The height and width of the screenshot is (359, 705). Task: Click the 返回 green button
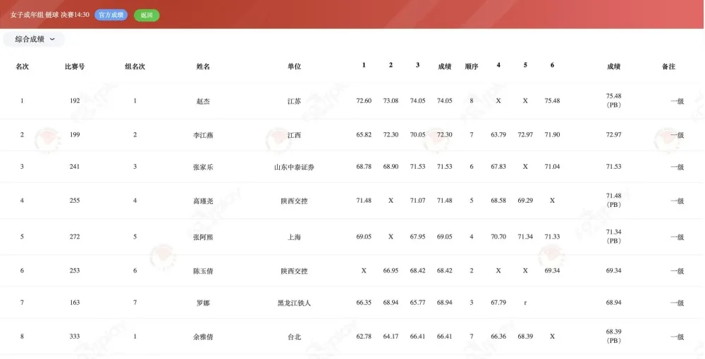click(147, 15)
